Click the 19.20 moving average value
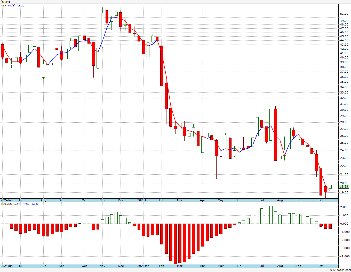Viewport: 351px width, 272px height. 21,5
